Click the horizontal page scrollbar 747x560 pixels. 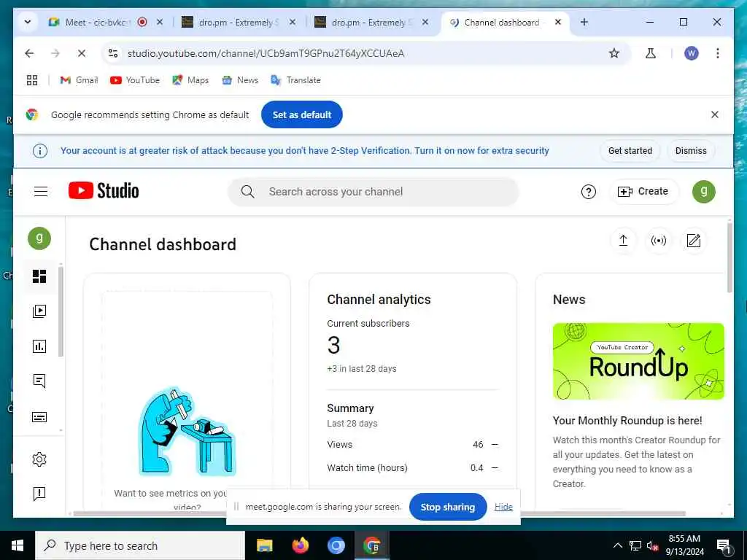point(379,514)
